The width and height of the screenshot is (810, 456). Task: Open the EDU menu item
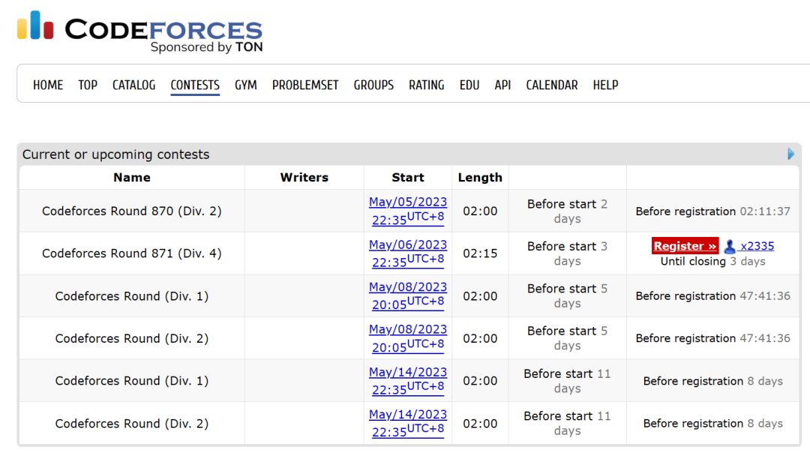(x=469, y=85)
